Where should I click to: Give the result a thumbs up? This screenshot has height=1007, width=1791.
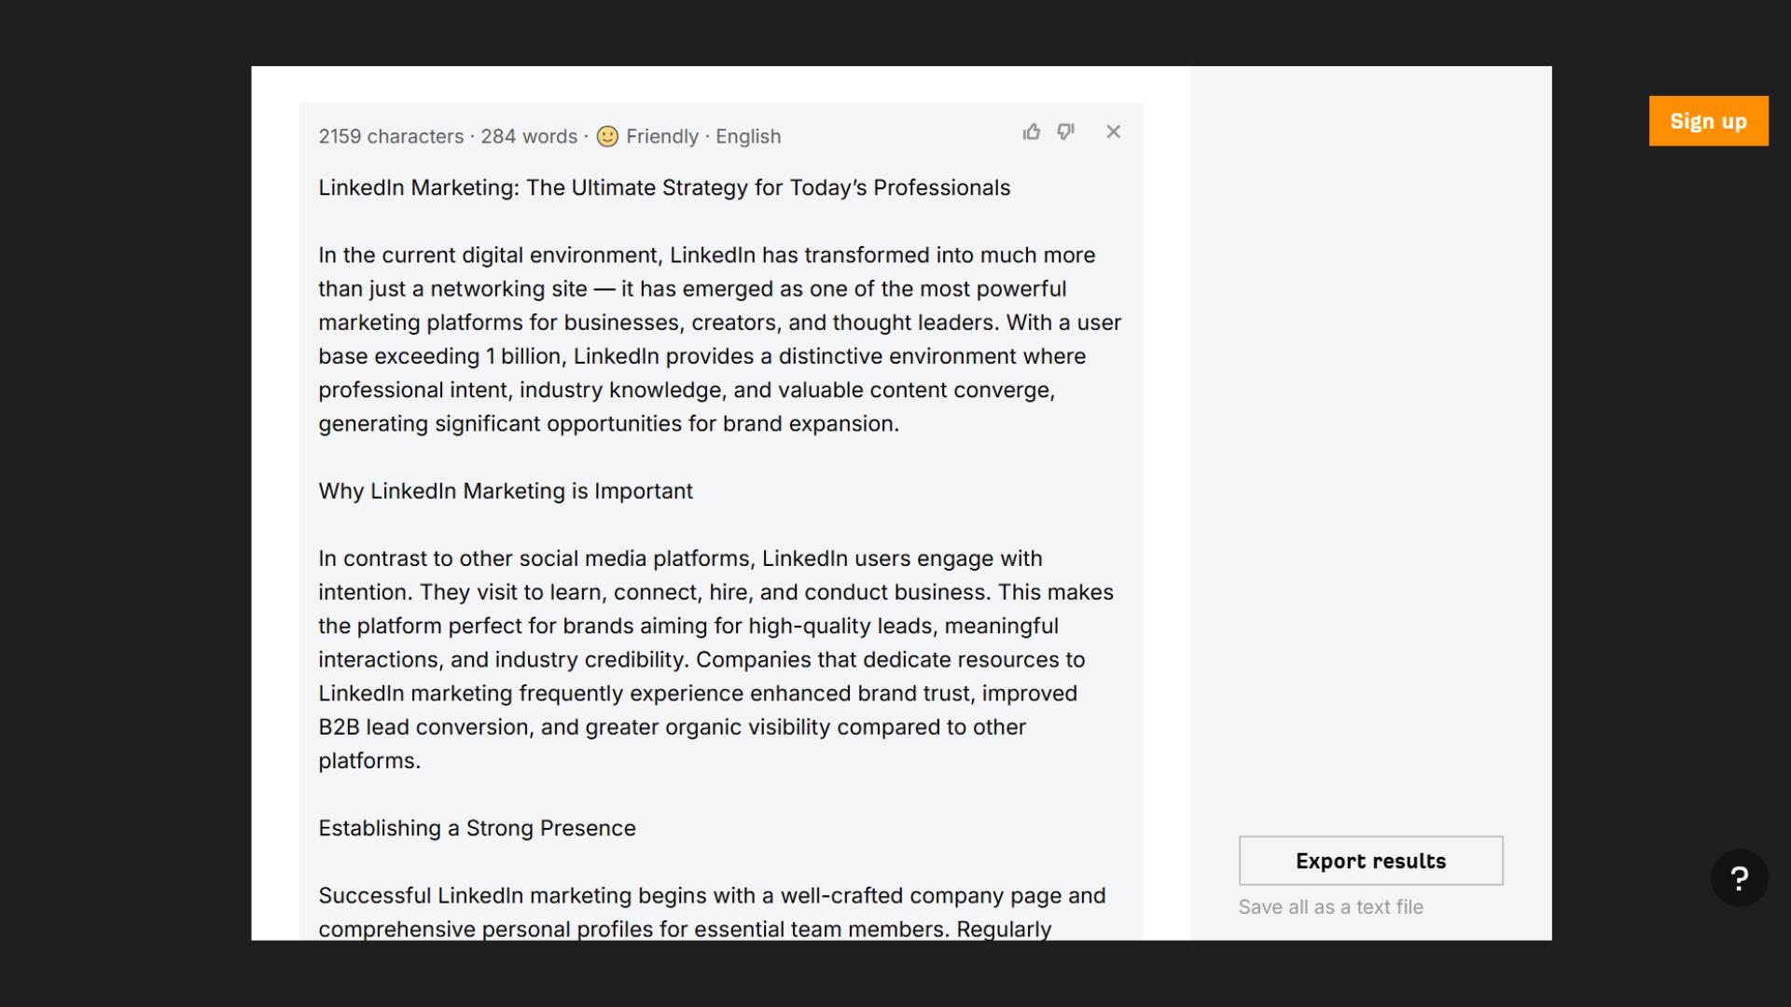[1031, 132]
